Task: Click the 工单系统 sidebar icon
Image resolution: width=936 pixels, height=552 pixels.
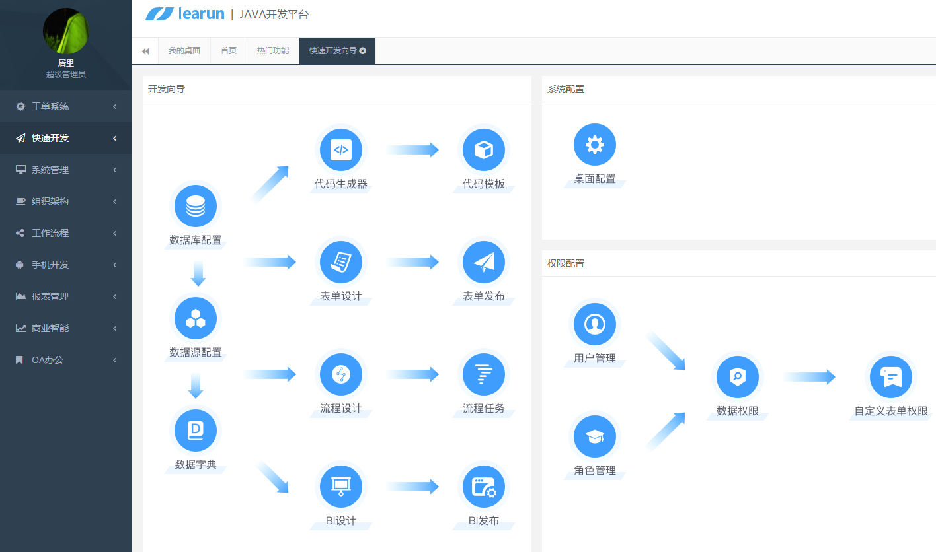Action: click(x=20, y=106)
